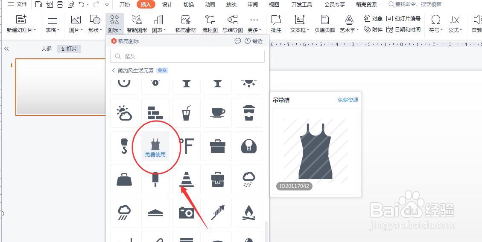
Task: Switch to the 设计 ribbon tab
Action: [167, 4]
